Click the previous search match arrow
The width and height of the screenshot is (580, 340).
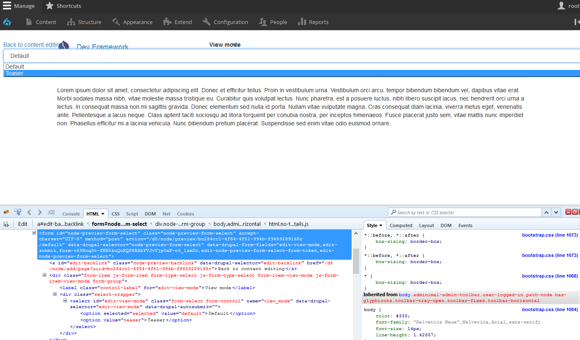click(546, 211)
